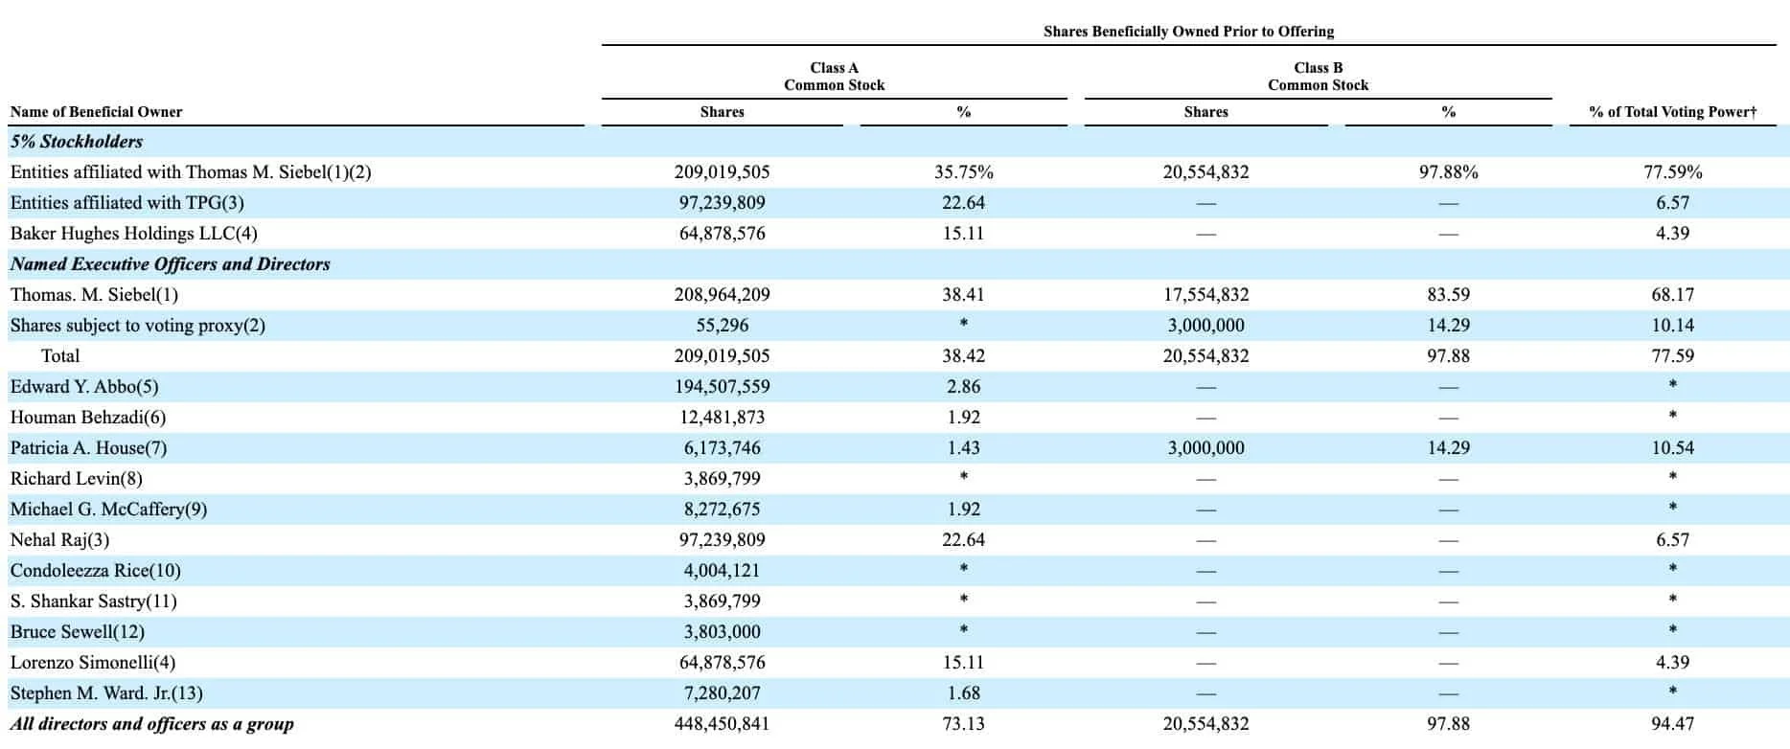Select the 10.54 voting power value
1790x749 pixels.
pos(1673,448)
